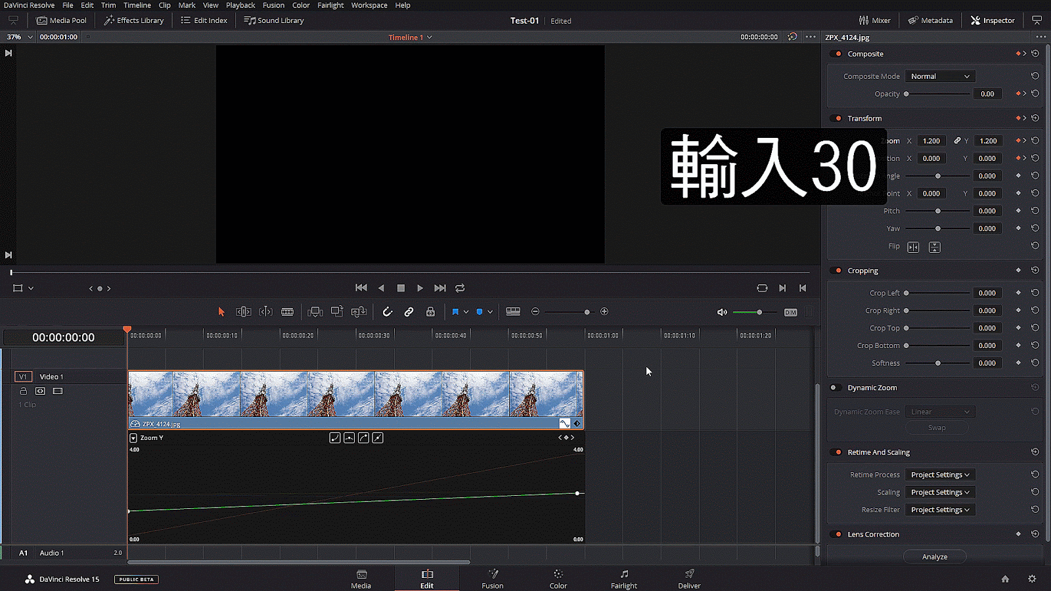Image resolution: width=1051 pixels, height=591 pixels.
Task: Play the timeline in reverse
Action: 381,288
